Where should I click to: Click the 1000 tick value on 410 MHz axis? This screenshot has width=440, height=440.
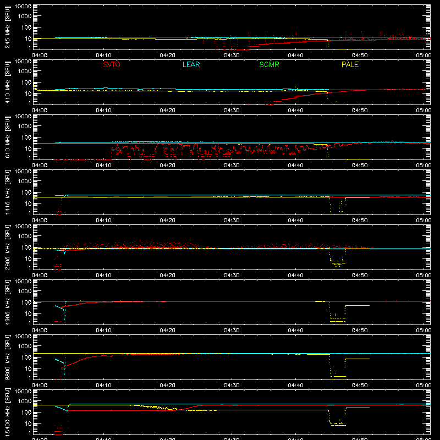[x=25, y=71]
